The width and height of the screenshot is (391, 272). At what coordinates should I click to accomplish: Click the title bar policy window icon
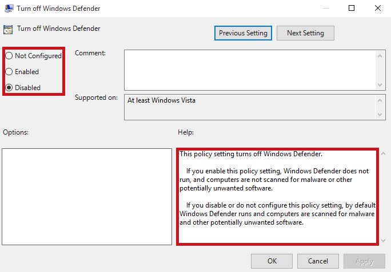pos(7,8)
